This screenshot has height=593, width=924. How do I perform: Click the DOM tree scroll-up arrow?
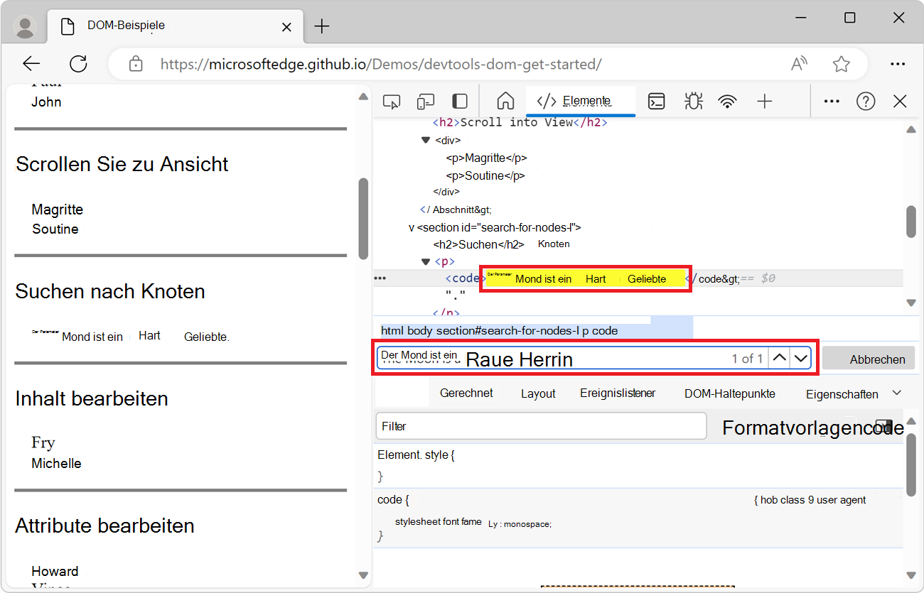[911, 129]
